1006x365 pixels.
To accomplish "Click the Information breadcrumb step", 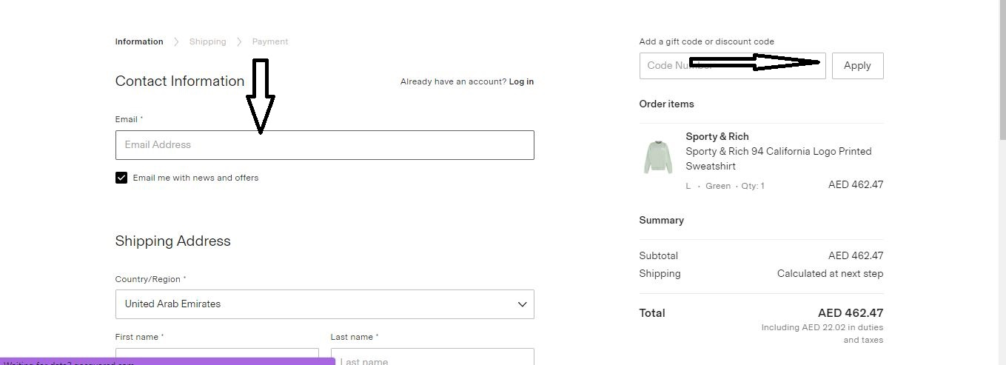I will 139,41.
